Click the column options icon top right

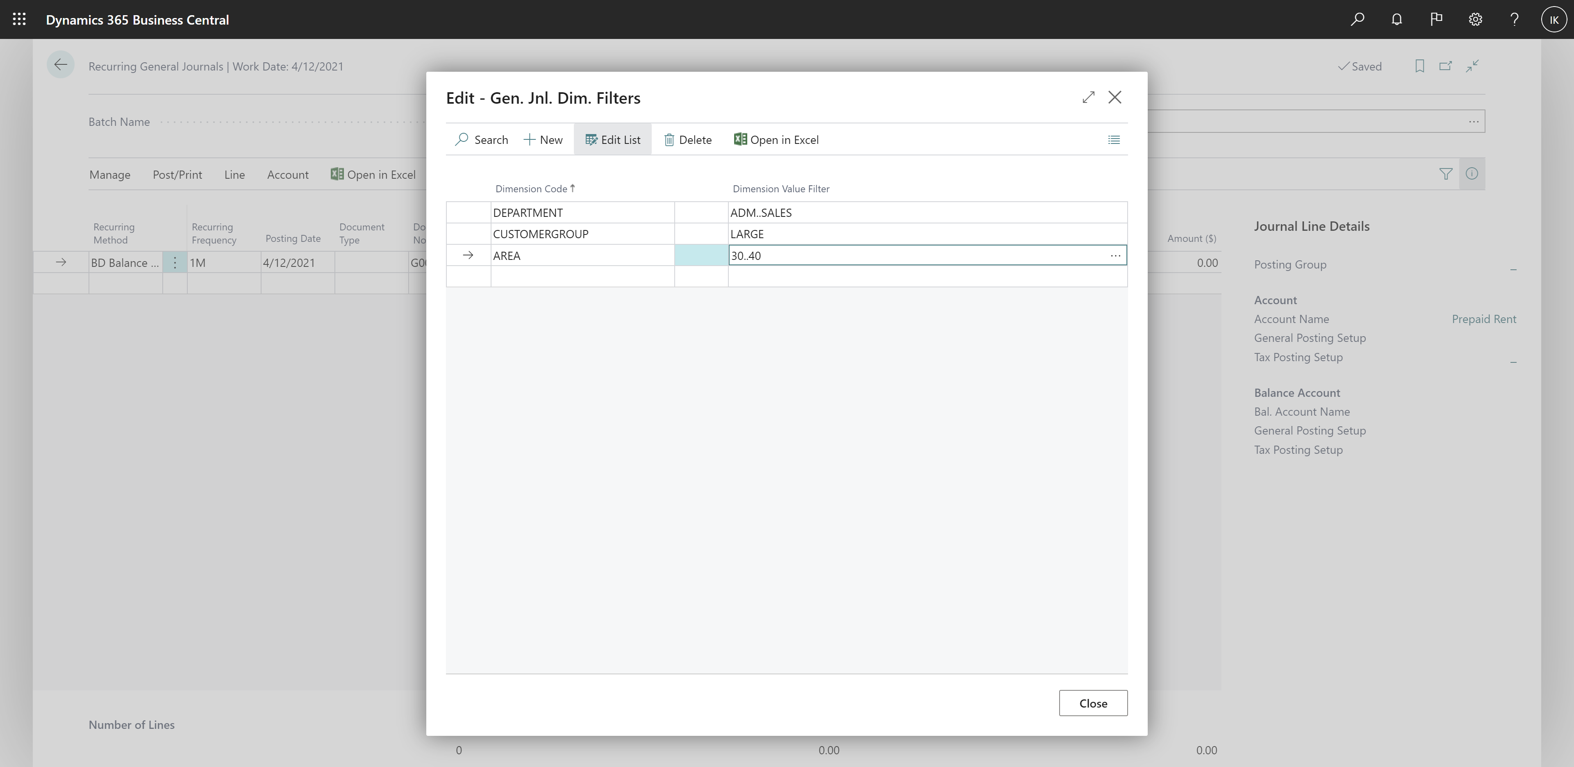coord(1113,139)
